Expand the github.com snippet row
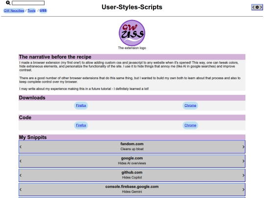The height and width of the screenshot is (198, 264). [x=132, y=175]
